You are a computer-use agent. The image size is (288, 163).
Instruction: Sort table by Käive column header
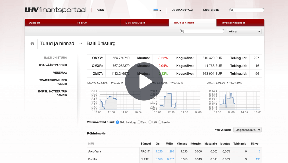254,144
